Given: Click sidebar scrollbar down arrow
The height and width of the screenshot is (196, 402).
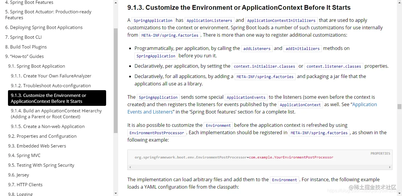Looking at the screenshot, I should 116,194.
